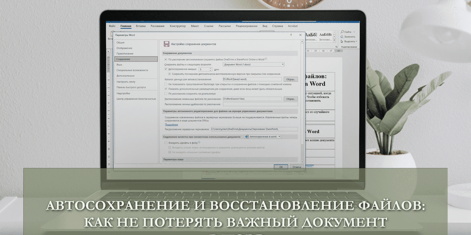Screen dimensions: 471x235
Task: Click the Заменить icon in ribbon
Action: click(342, 37)
